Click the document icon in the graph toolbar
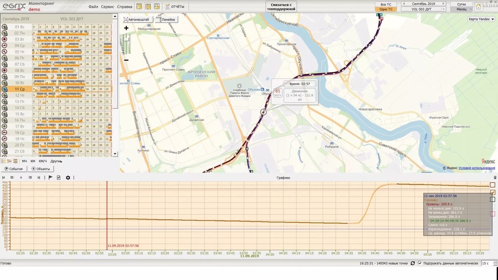The width and height of the screenshot is (498, 280). click(59, 177)
